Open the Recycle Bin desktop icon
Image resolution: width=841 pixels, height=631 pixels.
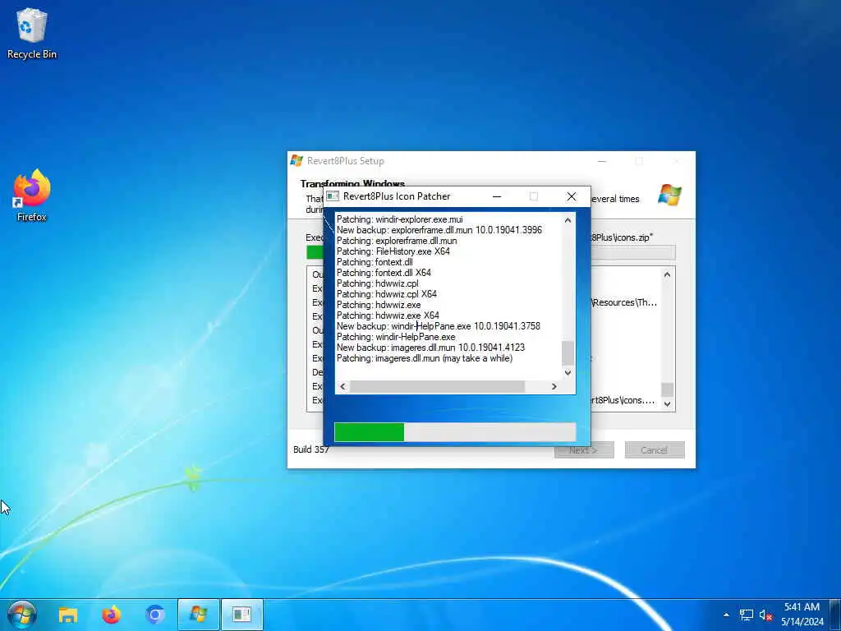click(32, 33)
